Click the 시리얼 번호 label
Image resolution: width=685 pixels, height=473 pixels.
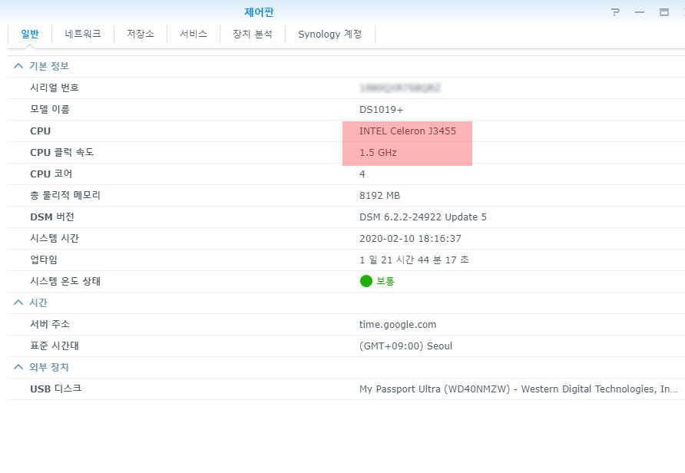tap(55, 88)
